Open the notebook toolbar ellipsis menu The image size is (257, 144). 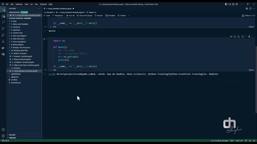tap(129, 16)
